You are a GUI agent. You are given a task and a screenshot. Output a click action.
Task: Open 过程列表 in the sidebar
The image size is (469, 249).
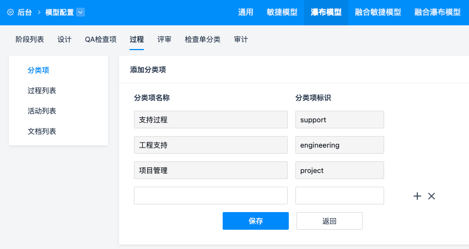pyautogui.click(x=42, y=90)
